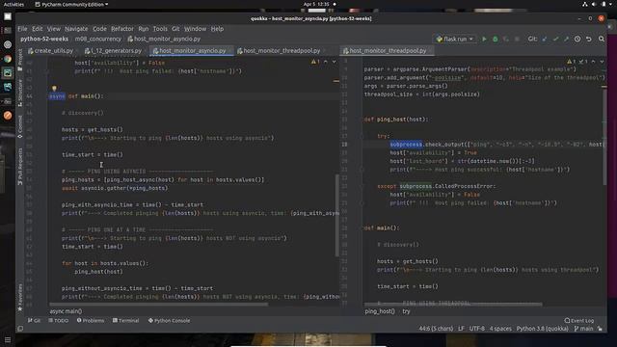617x347 pixels.
Task: Go to next highlighted error in right editor
Action: pyautogui.click(x=602, y=62)
